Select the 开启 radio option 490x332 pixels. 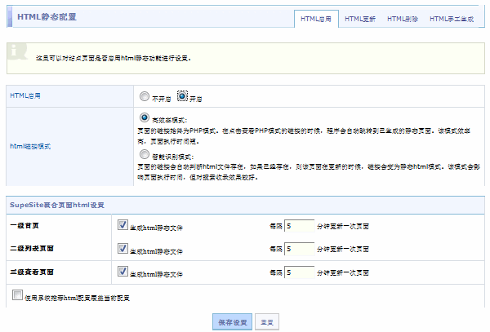coord(183,96)
